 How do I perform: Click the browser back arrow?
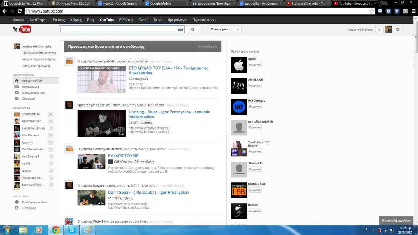click(x=5, y=11)
